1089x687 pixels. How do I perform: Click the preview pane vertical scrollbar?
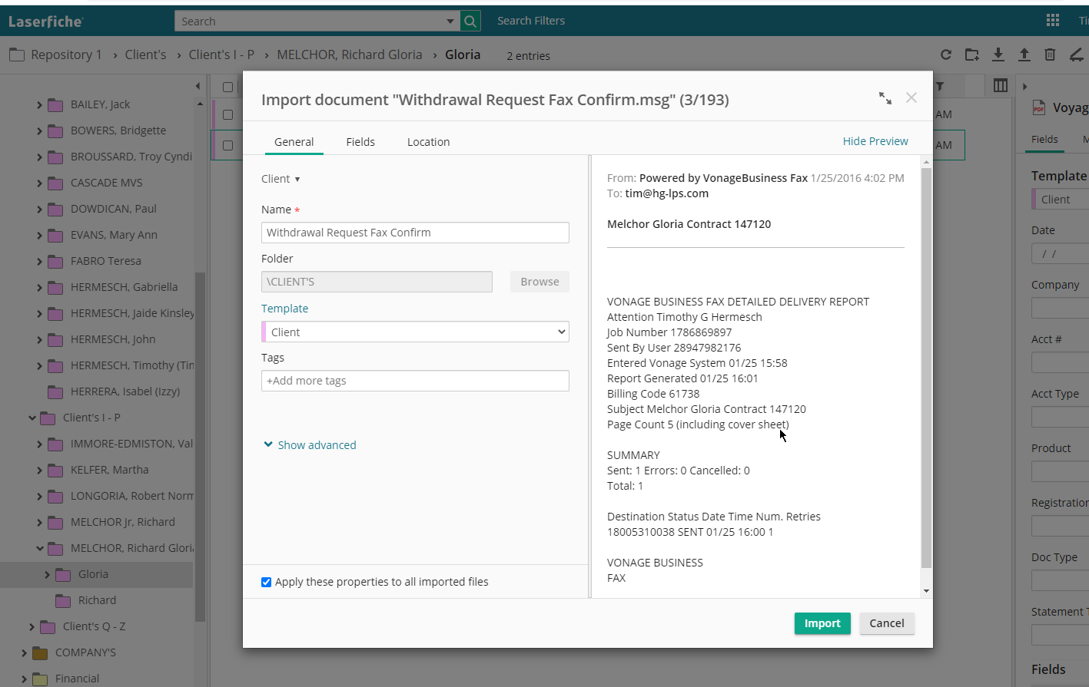coord(926,368)
